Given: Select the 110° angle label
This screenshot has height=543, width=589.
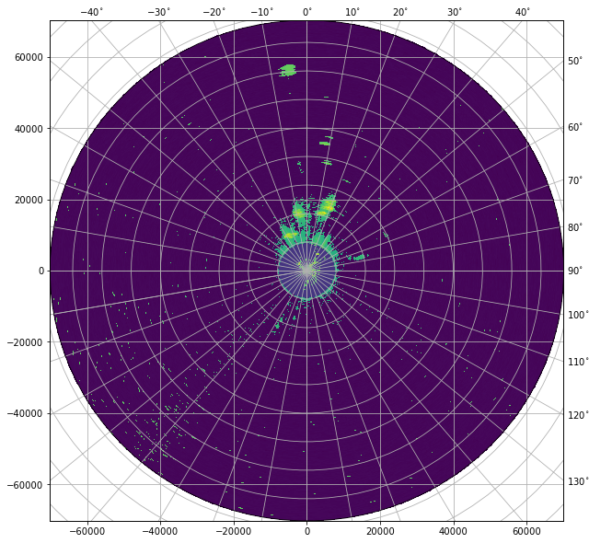Looking at the screenshot, I should coord(578,362).
